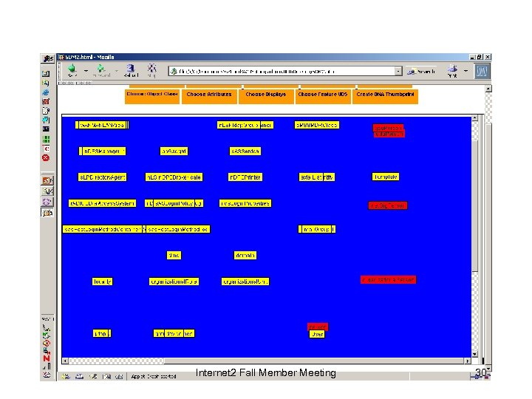Click red N icon in side launcher
The width and height of the screenshot is (532, 399).
pos(47,358)
